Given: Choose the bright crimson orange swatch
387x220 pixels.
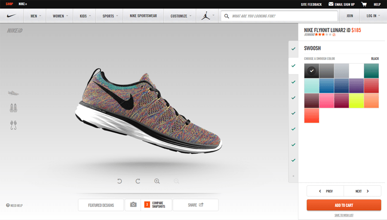Looking at the screenshot, I should (311, 116).
